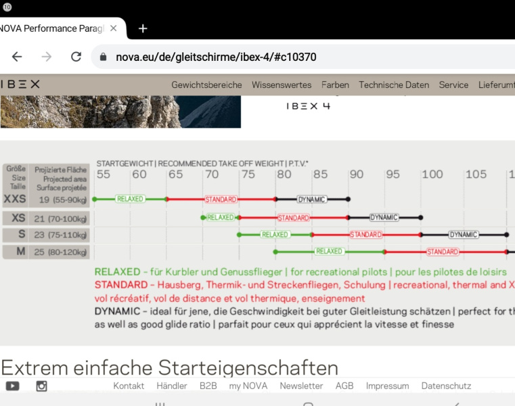Viewport: 515px width, 406px height.
Task: Click the '19 (55-90kg)' projected area cell
Action: pyautogui.click(x=63, y=200)
